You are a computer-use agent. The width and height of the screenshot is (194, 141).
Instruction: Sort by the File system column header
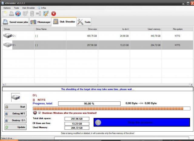pyautogui.click(x=177, y=29)
